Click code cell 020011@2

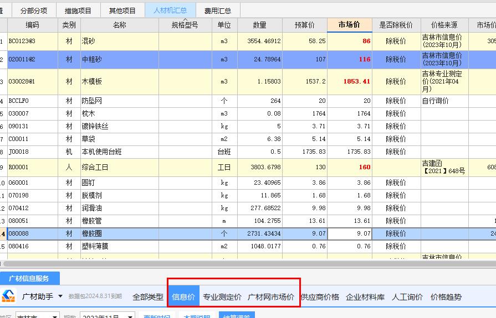33,59
